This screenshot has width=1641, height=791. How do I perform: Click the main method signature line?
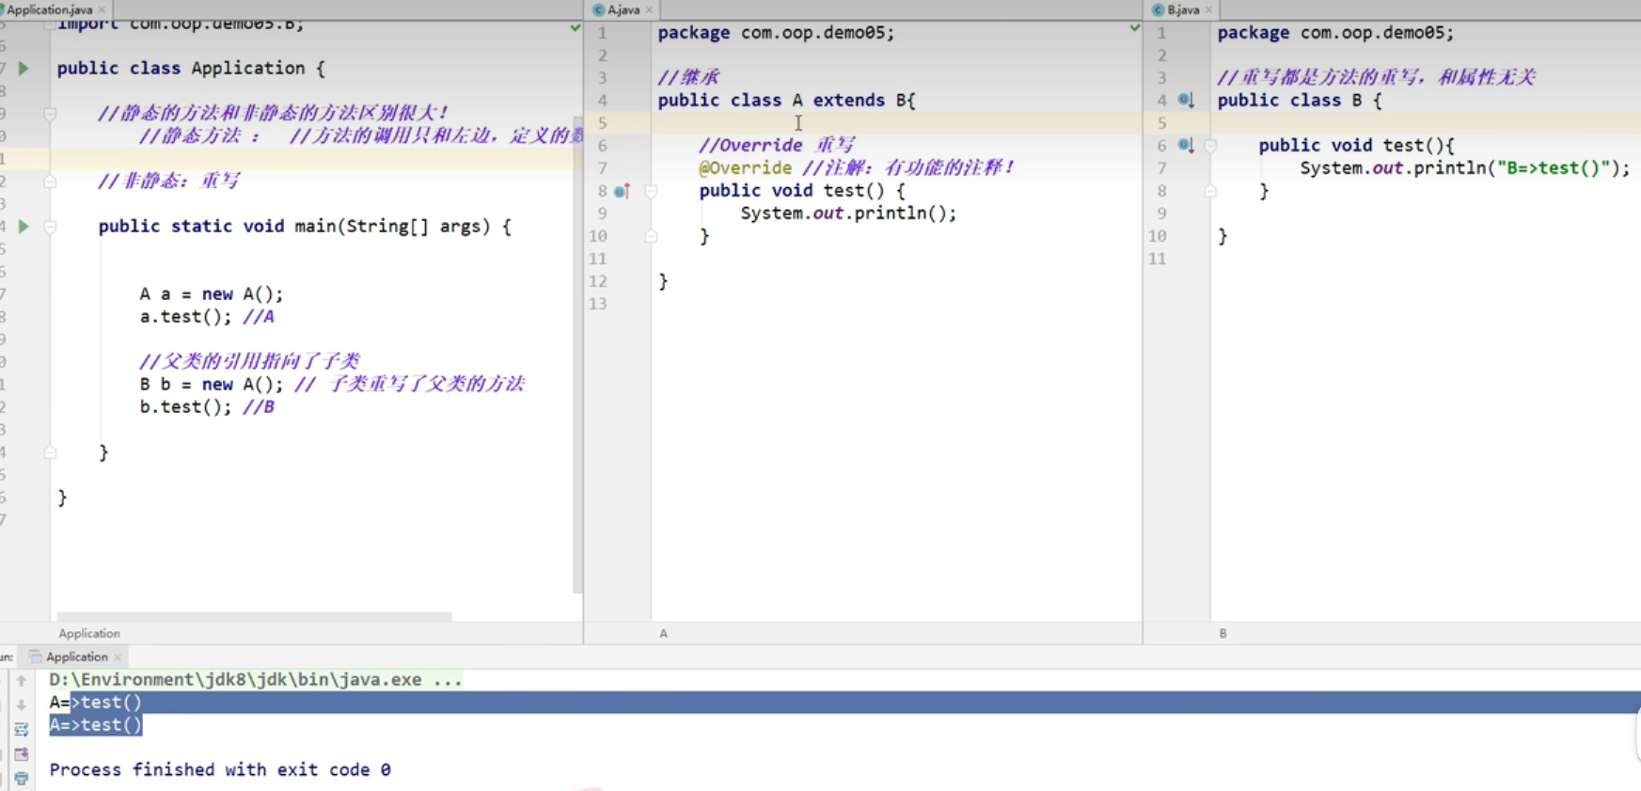(305, 226)
